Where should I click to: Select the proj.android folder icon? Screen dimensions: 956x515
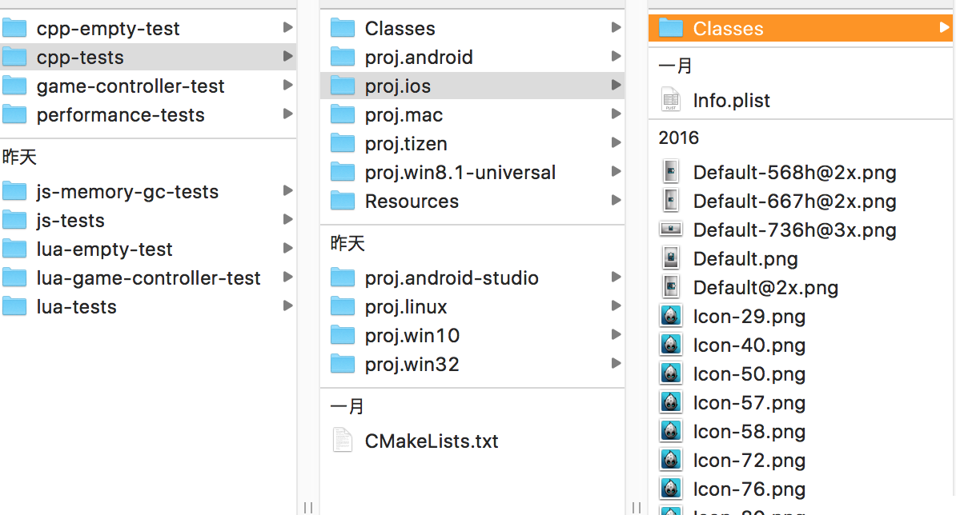point(343,57)
